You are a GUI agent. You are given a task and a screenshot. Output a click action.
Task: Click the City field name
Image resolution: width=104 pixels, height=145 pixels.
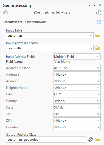[9, 94]
